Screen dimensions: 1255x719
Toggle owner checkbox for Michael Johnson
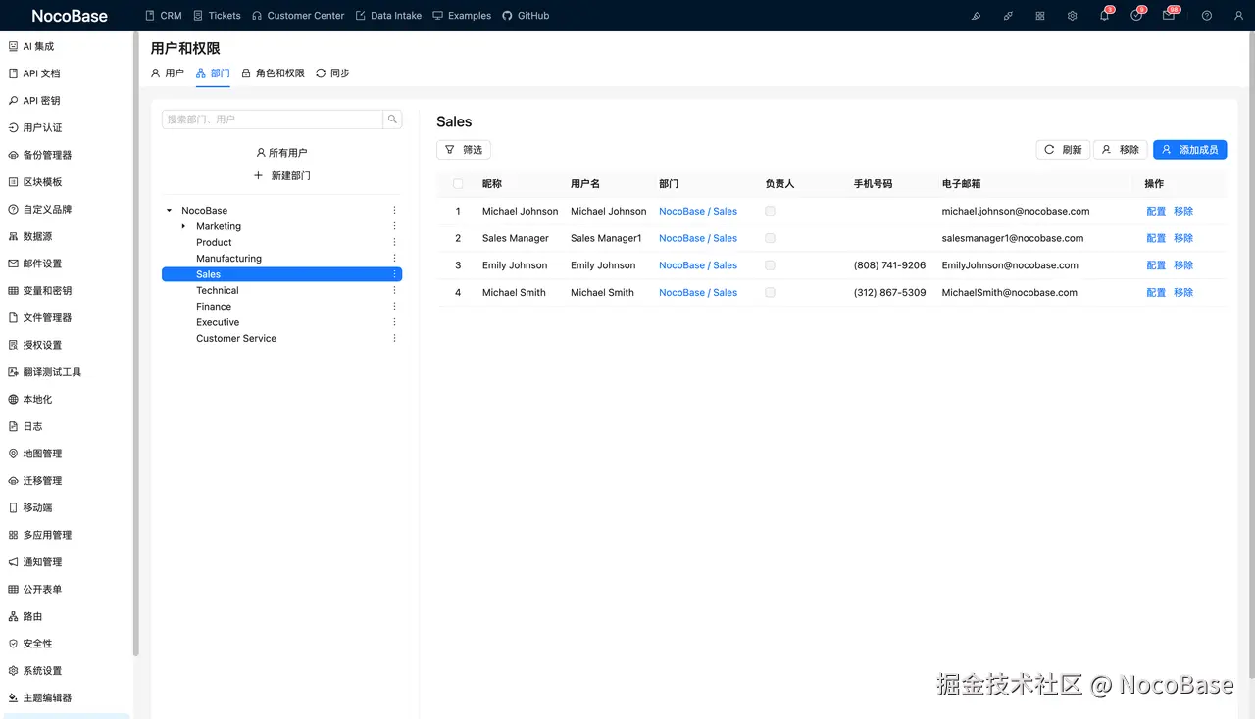(x=770, y=211)
